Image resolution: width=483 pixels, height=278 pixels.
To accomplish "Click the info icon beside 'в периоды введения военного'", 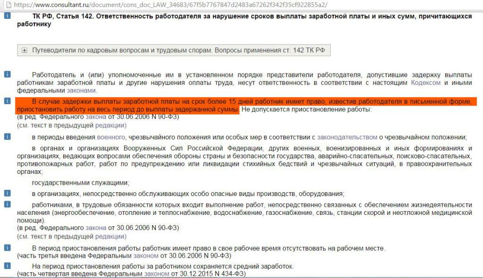I will [x=8, y=136].
